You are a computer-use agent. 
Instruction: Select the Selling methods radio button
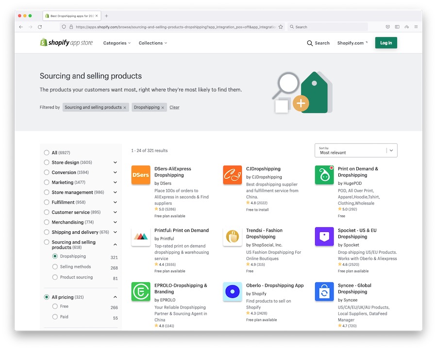click(x=55, y=266)
